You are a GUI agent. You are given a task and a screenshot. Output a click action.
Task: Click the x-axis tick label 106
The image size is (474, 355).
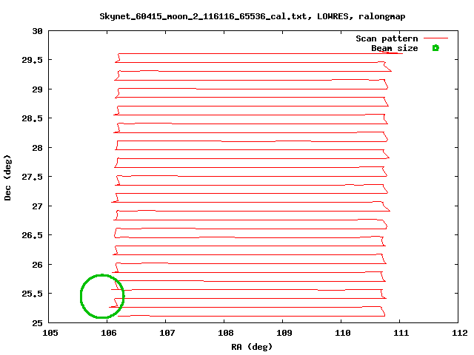coord(109,333)
